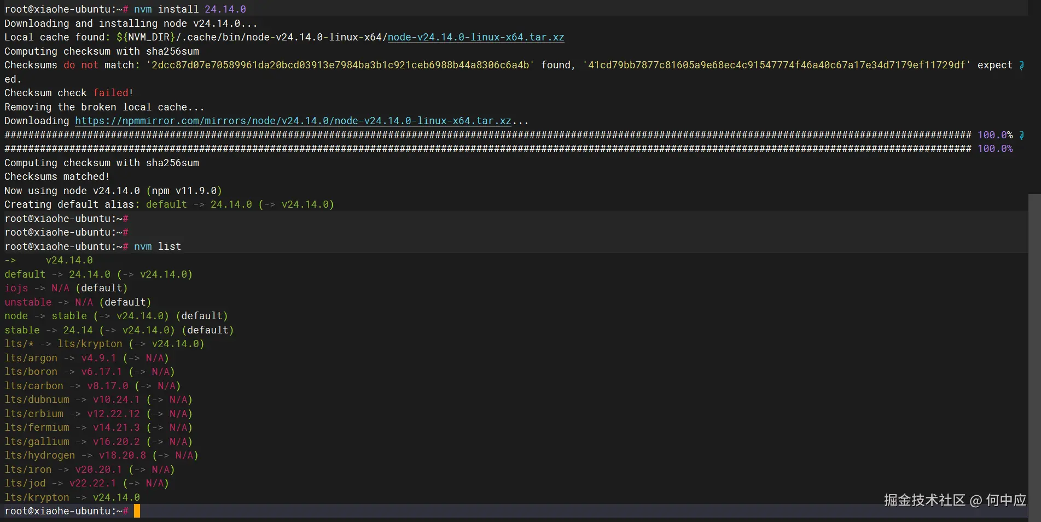Viewport: 1041px width, 522px height.
Task: Select the "Removing the broken local cache..." line
Action: pyautogui.click(x=104, y=107)
